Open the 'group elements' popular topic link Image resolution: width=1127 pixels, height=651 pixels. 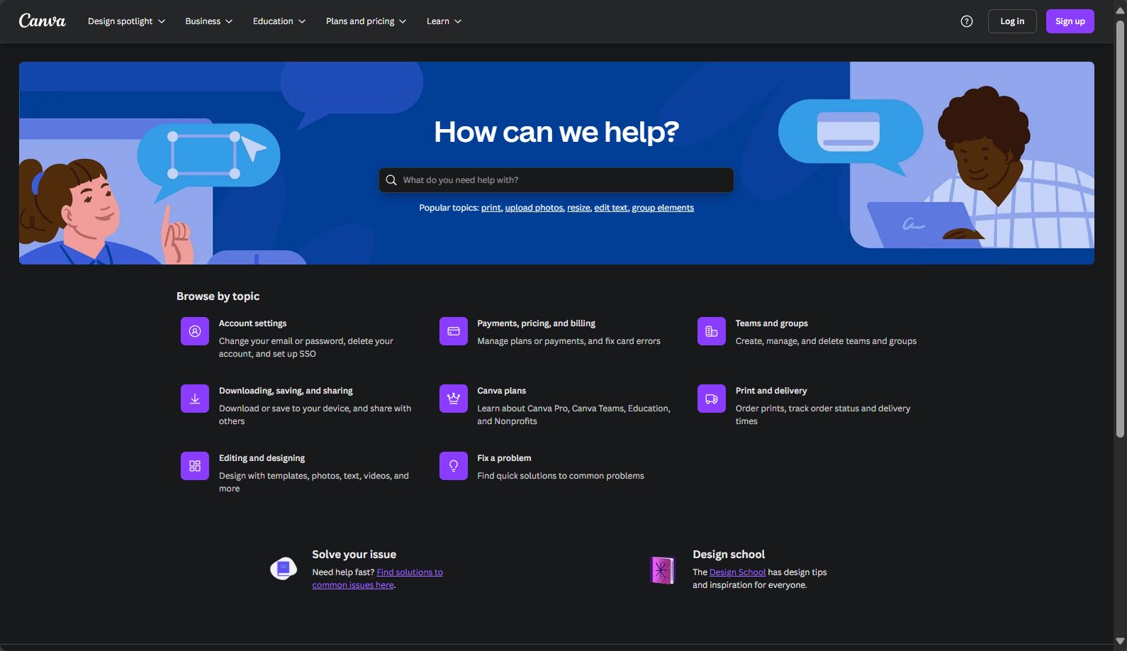663,208
